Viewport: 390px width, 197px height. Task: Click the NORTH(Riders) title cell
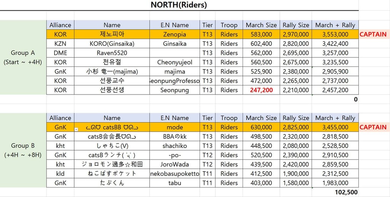(179, 5)
